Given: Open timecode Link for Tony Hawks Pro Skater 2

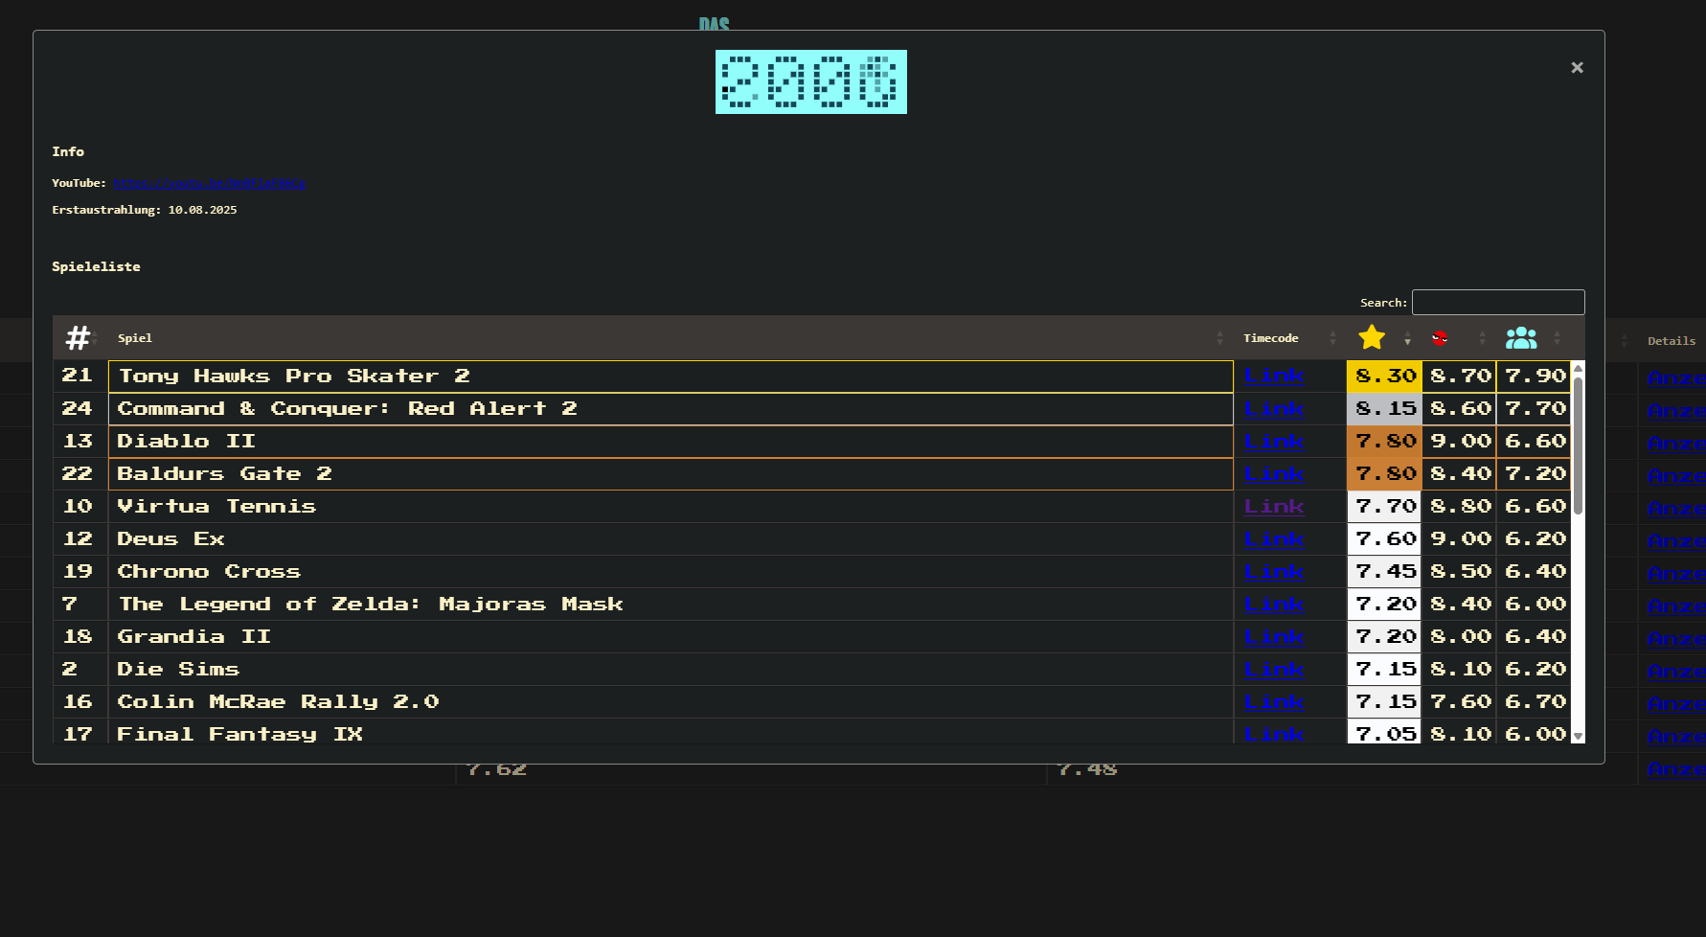Looking at the screenshot, I should point(1273,376).
